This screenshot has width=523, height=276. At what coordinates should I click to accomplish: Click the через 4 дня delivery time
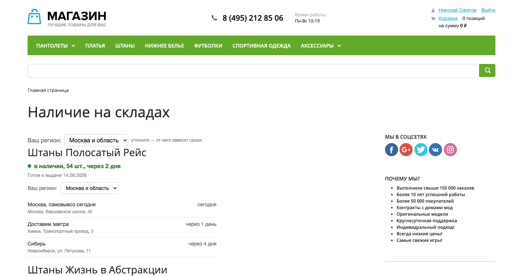tap(202, 244)
